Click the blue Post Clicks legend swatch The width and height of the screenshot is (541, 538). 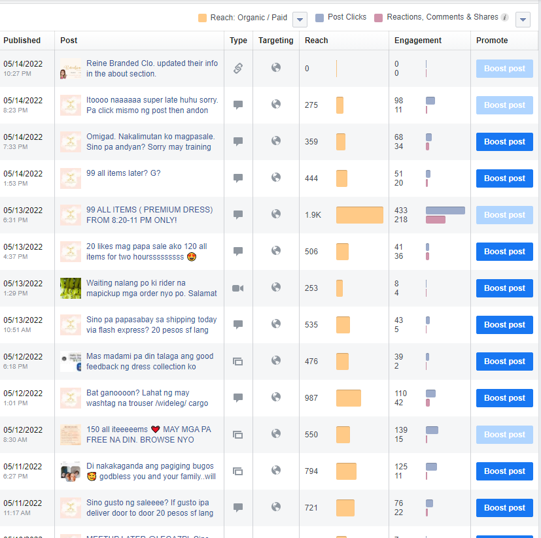[x=319, y=18]
